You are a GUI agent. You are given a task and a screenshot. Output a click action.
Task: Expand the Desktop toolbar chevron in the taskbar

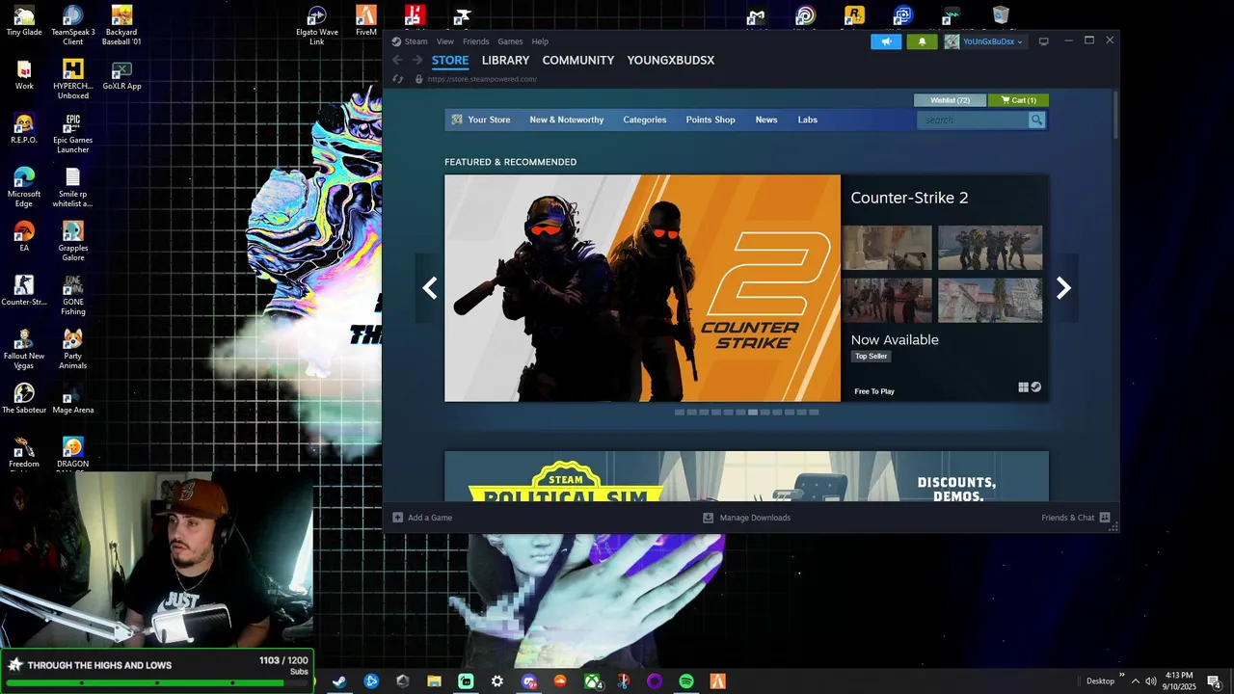coord(1120,678)
